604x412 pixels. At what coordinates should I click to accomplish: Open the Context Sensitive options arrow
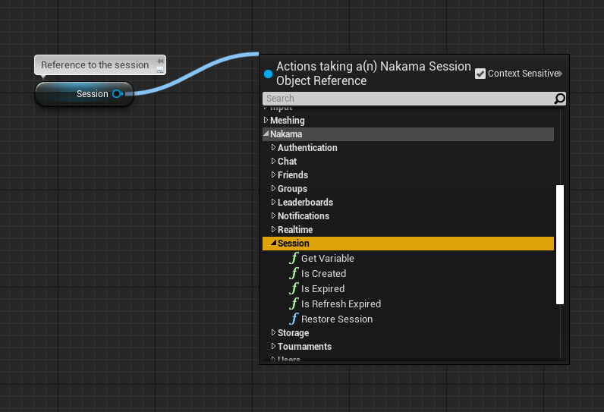click(x=560, y=74)
